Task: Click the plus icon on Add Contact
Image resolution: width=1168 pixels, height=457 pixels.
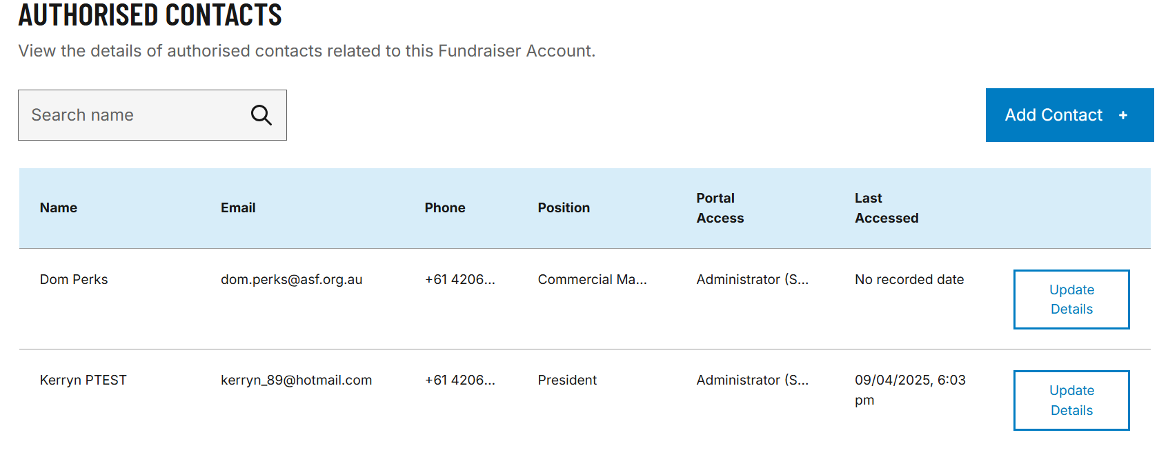Action: tap(1123, 115)
